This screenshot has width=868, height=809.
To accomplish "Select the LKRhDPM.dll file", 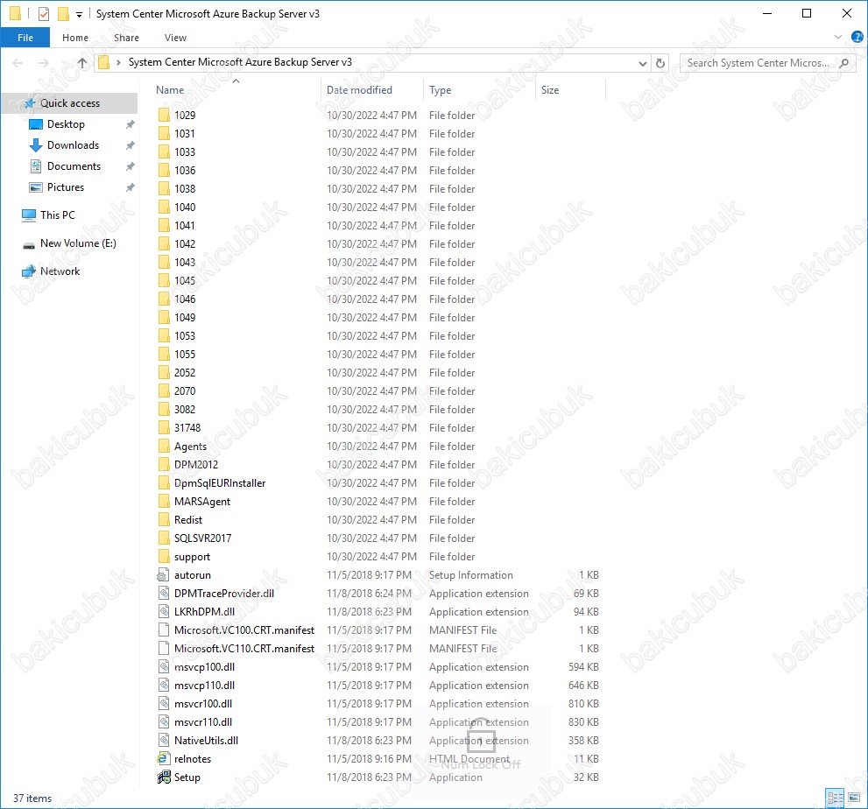I will point(204,612).
